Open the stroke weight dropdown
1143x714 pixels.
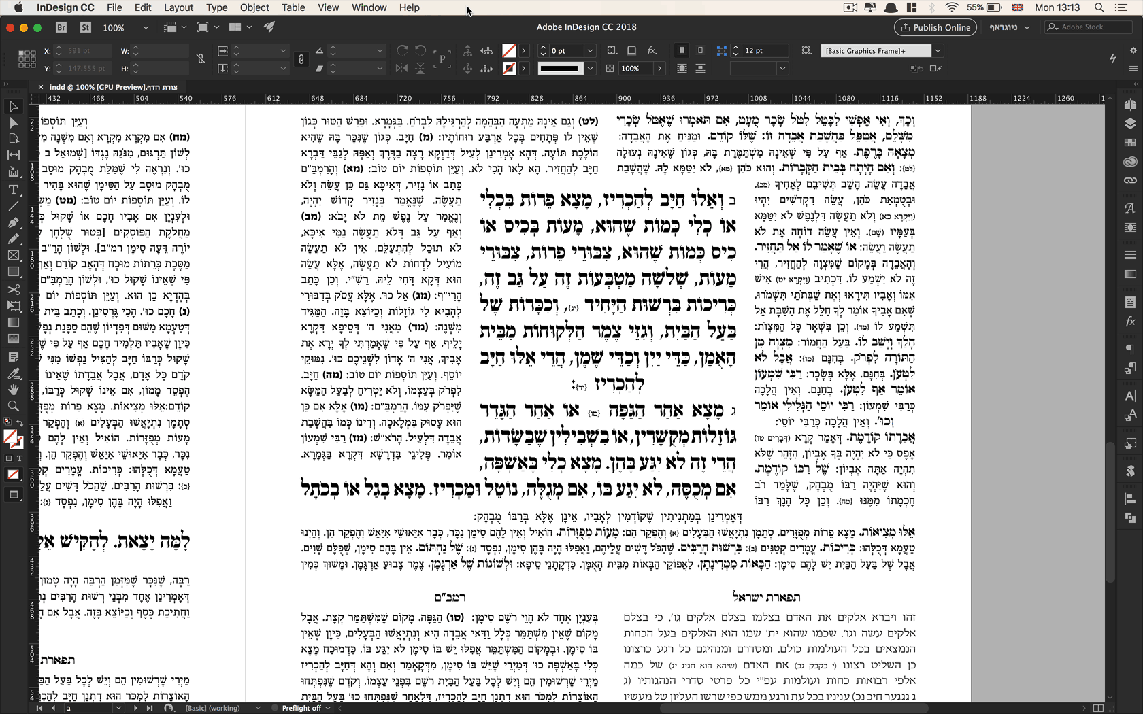coord(591,51)
